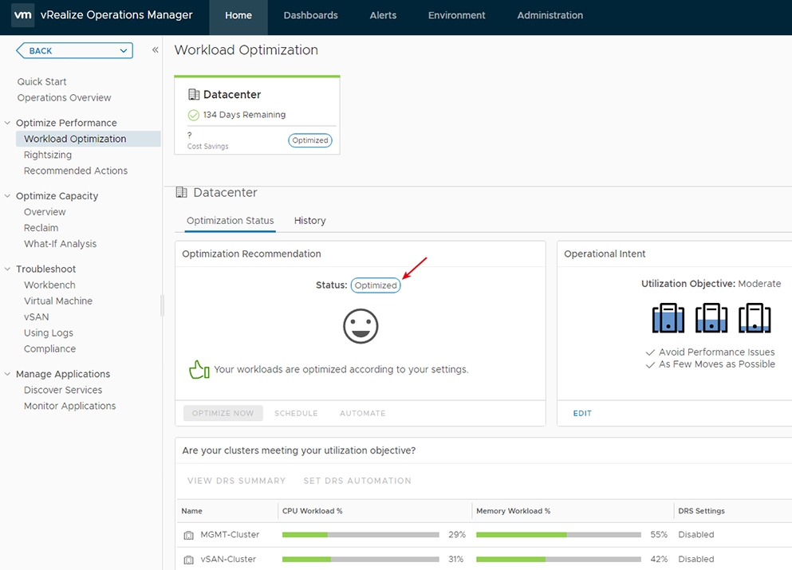Click the vSAN-Cluster row icon
The image size is (792, 570).
188,560
